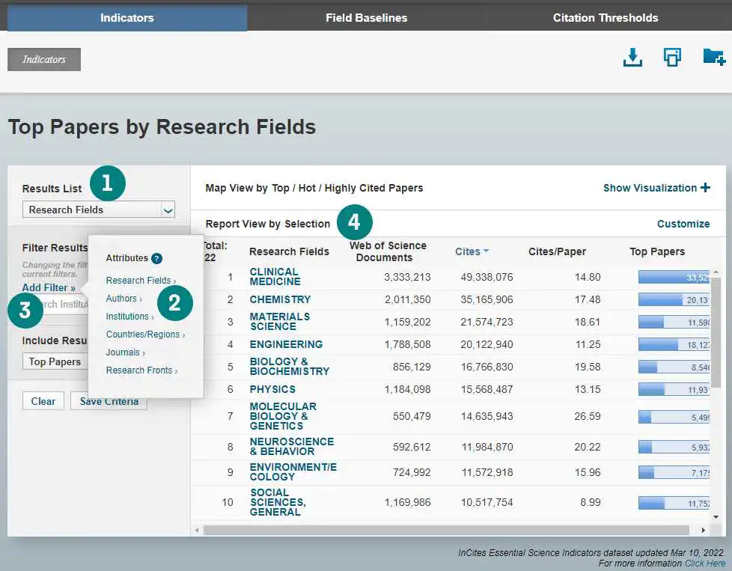732x571 pixels.
Task: Click the plus icon beside Show Visualization
Action: click(705, 188)
